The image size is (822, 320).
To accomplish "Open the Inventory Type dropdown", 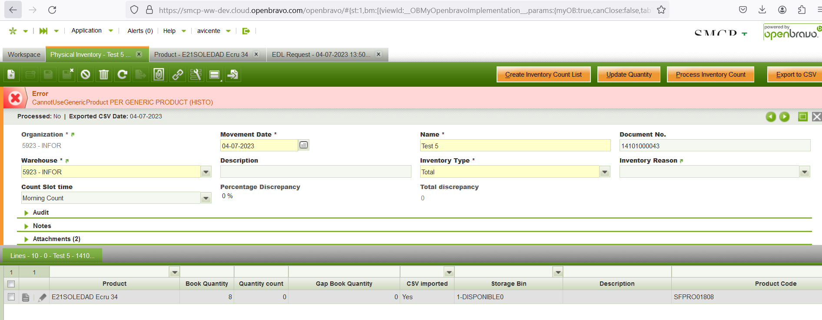I will tap(605, 172).
